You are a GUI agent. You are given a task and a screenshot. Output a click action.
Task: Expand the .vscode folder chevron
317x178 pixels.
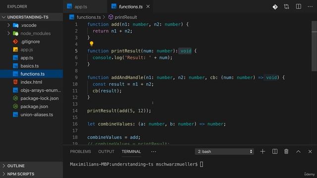coord(8,25)
